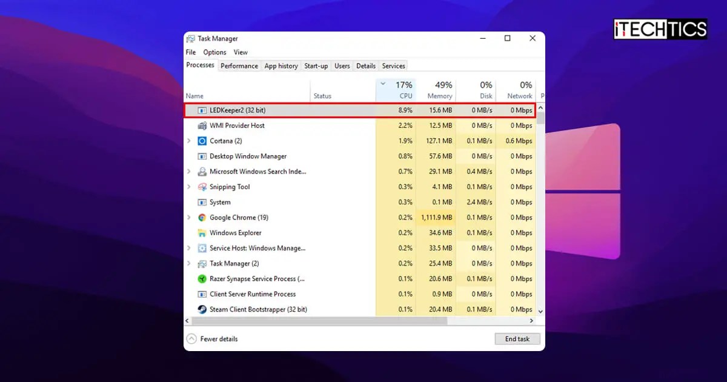
Task: Click the Task Manager process row icon
Action: point(202,264)
